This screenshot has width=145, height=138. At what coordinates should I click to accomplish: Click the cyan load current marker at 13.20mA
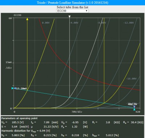tap(13, 88)
